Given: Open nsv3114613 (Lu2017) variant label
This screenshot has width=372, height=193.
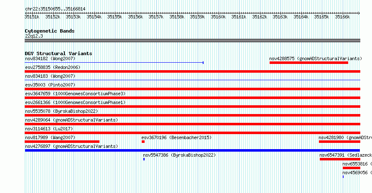Looking at the screenshot, I should [49, 129].
